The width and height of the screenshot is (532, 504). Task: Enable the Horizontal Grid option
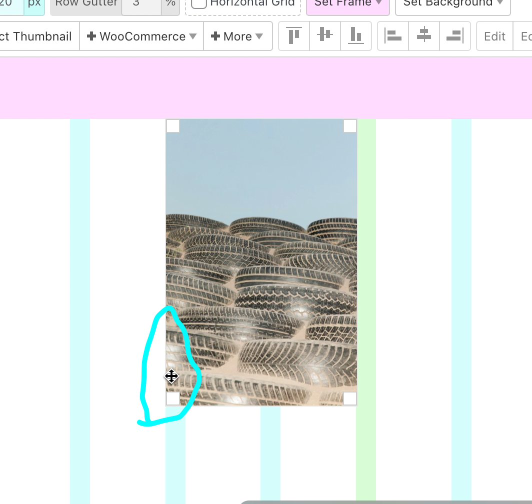click(x=199, y=2)
